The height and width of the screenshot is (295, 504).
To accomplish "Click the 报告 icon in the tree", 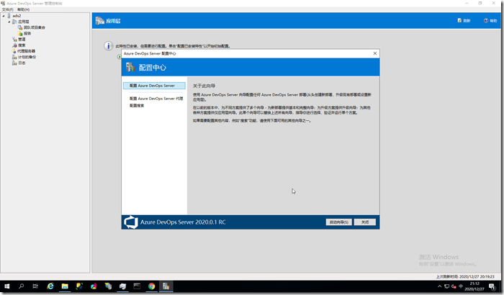I will (20, 33).
